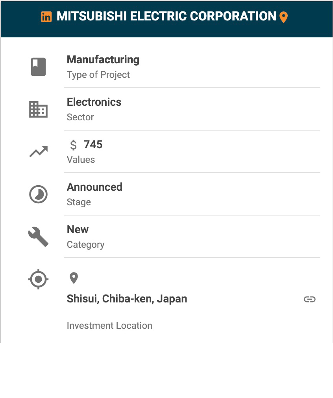Image resolution: width=333 pixels, height=398 pixels.
Task: Click the Manufacturing project type text
Action: 103,60
